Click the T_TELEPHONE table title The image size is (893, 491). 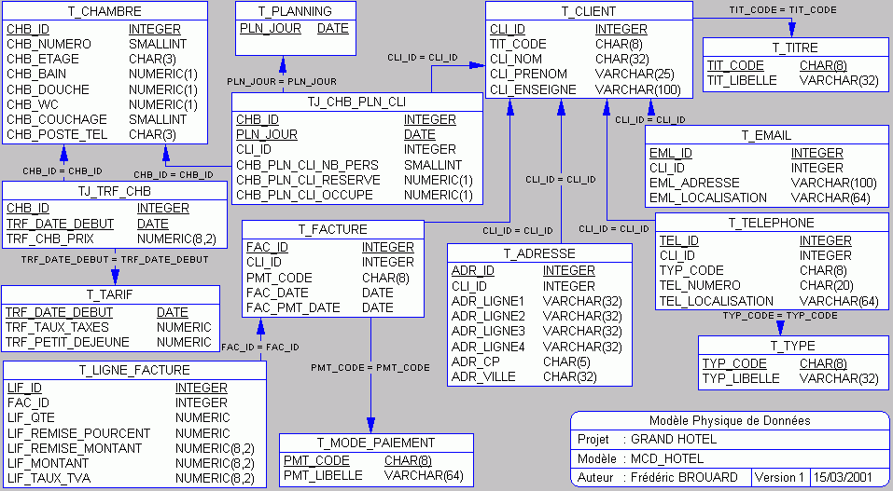771,223
